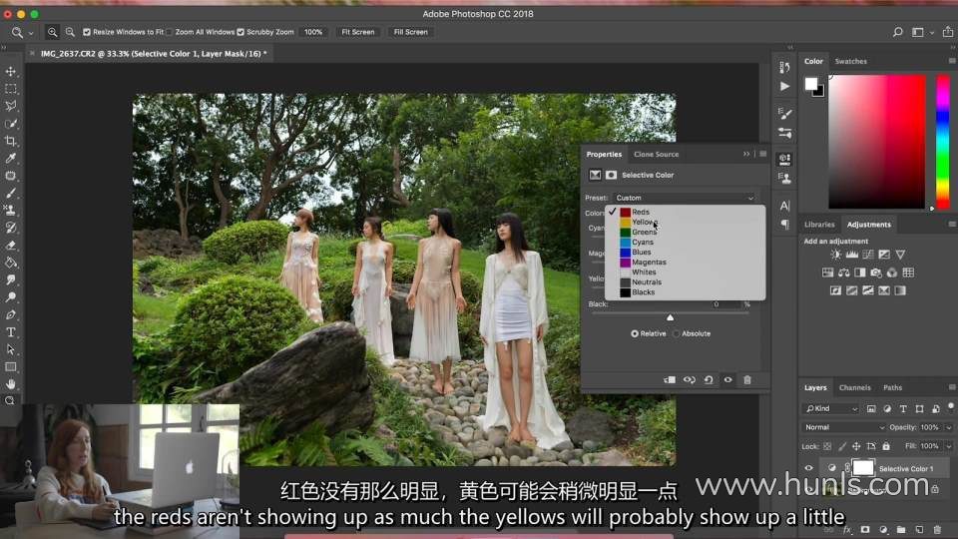Select the Crop tool
Screen dimensions: 958x539
coord(11,141)
